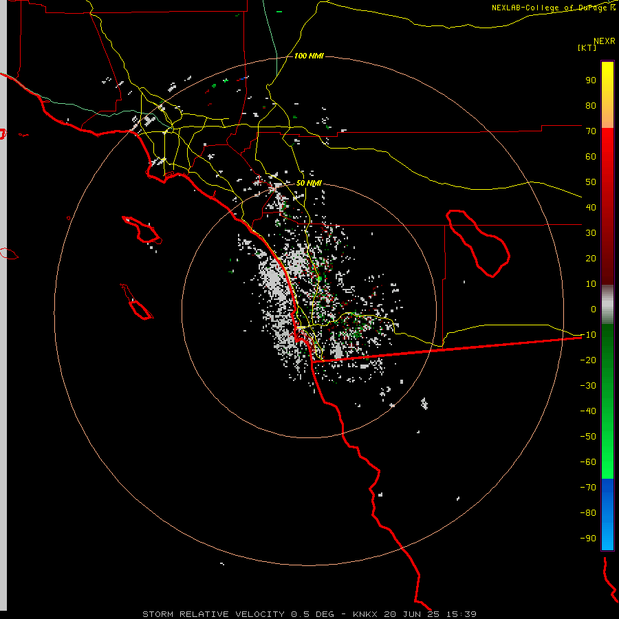619x619 pixels.
Task: Click the large inland lake outline east of radar
Action: pos(478,243)
